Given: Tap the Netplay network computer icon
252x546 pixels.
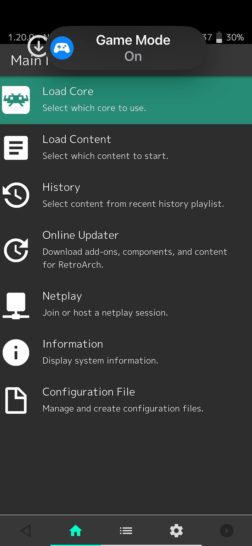Looking at the screenshot, I should 16,305.
